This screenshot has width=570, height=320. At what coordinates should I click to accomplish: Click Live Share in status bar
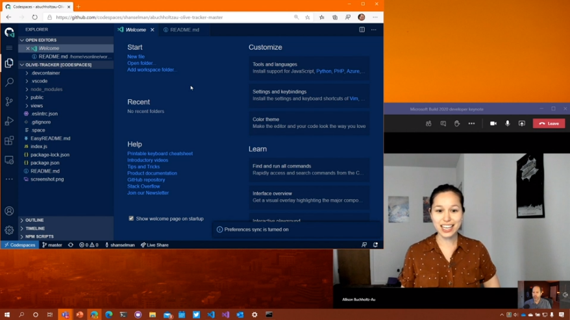(x=155, y=245)
